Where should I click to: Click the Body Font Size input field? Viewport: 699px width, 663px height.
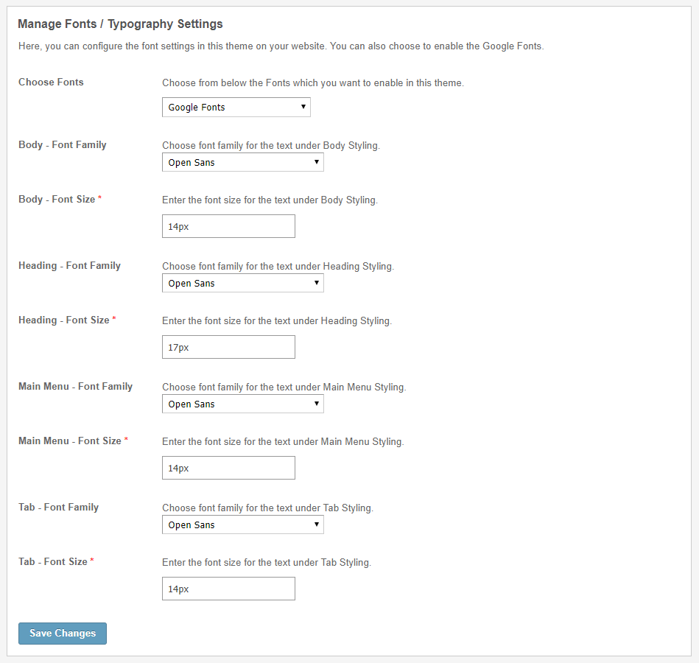[x=228, y=227]
